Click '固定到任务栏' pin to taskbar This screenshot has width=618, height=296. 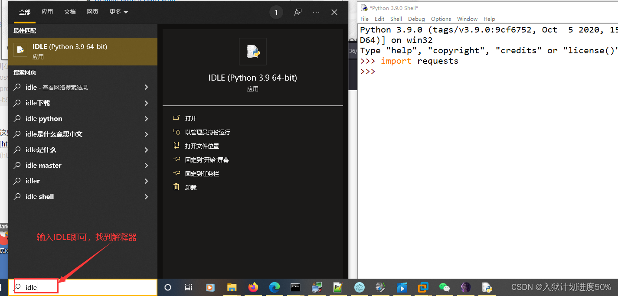(x=202, y=174)
